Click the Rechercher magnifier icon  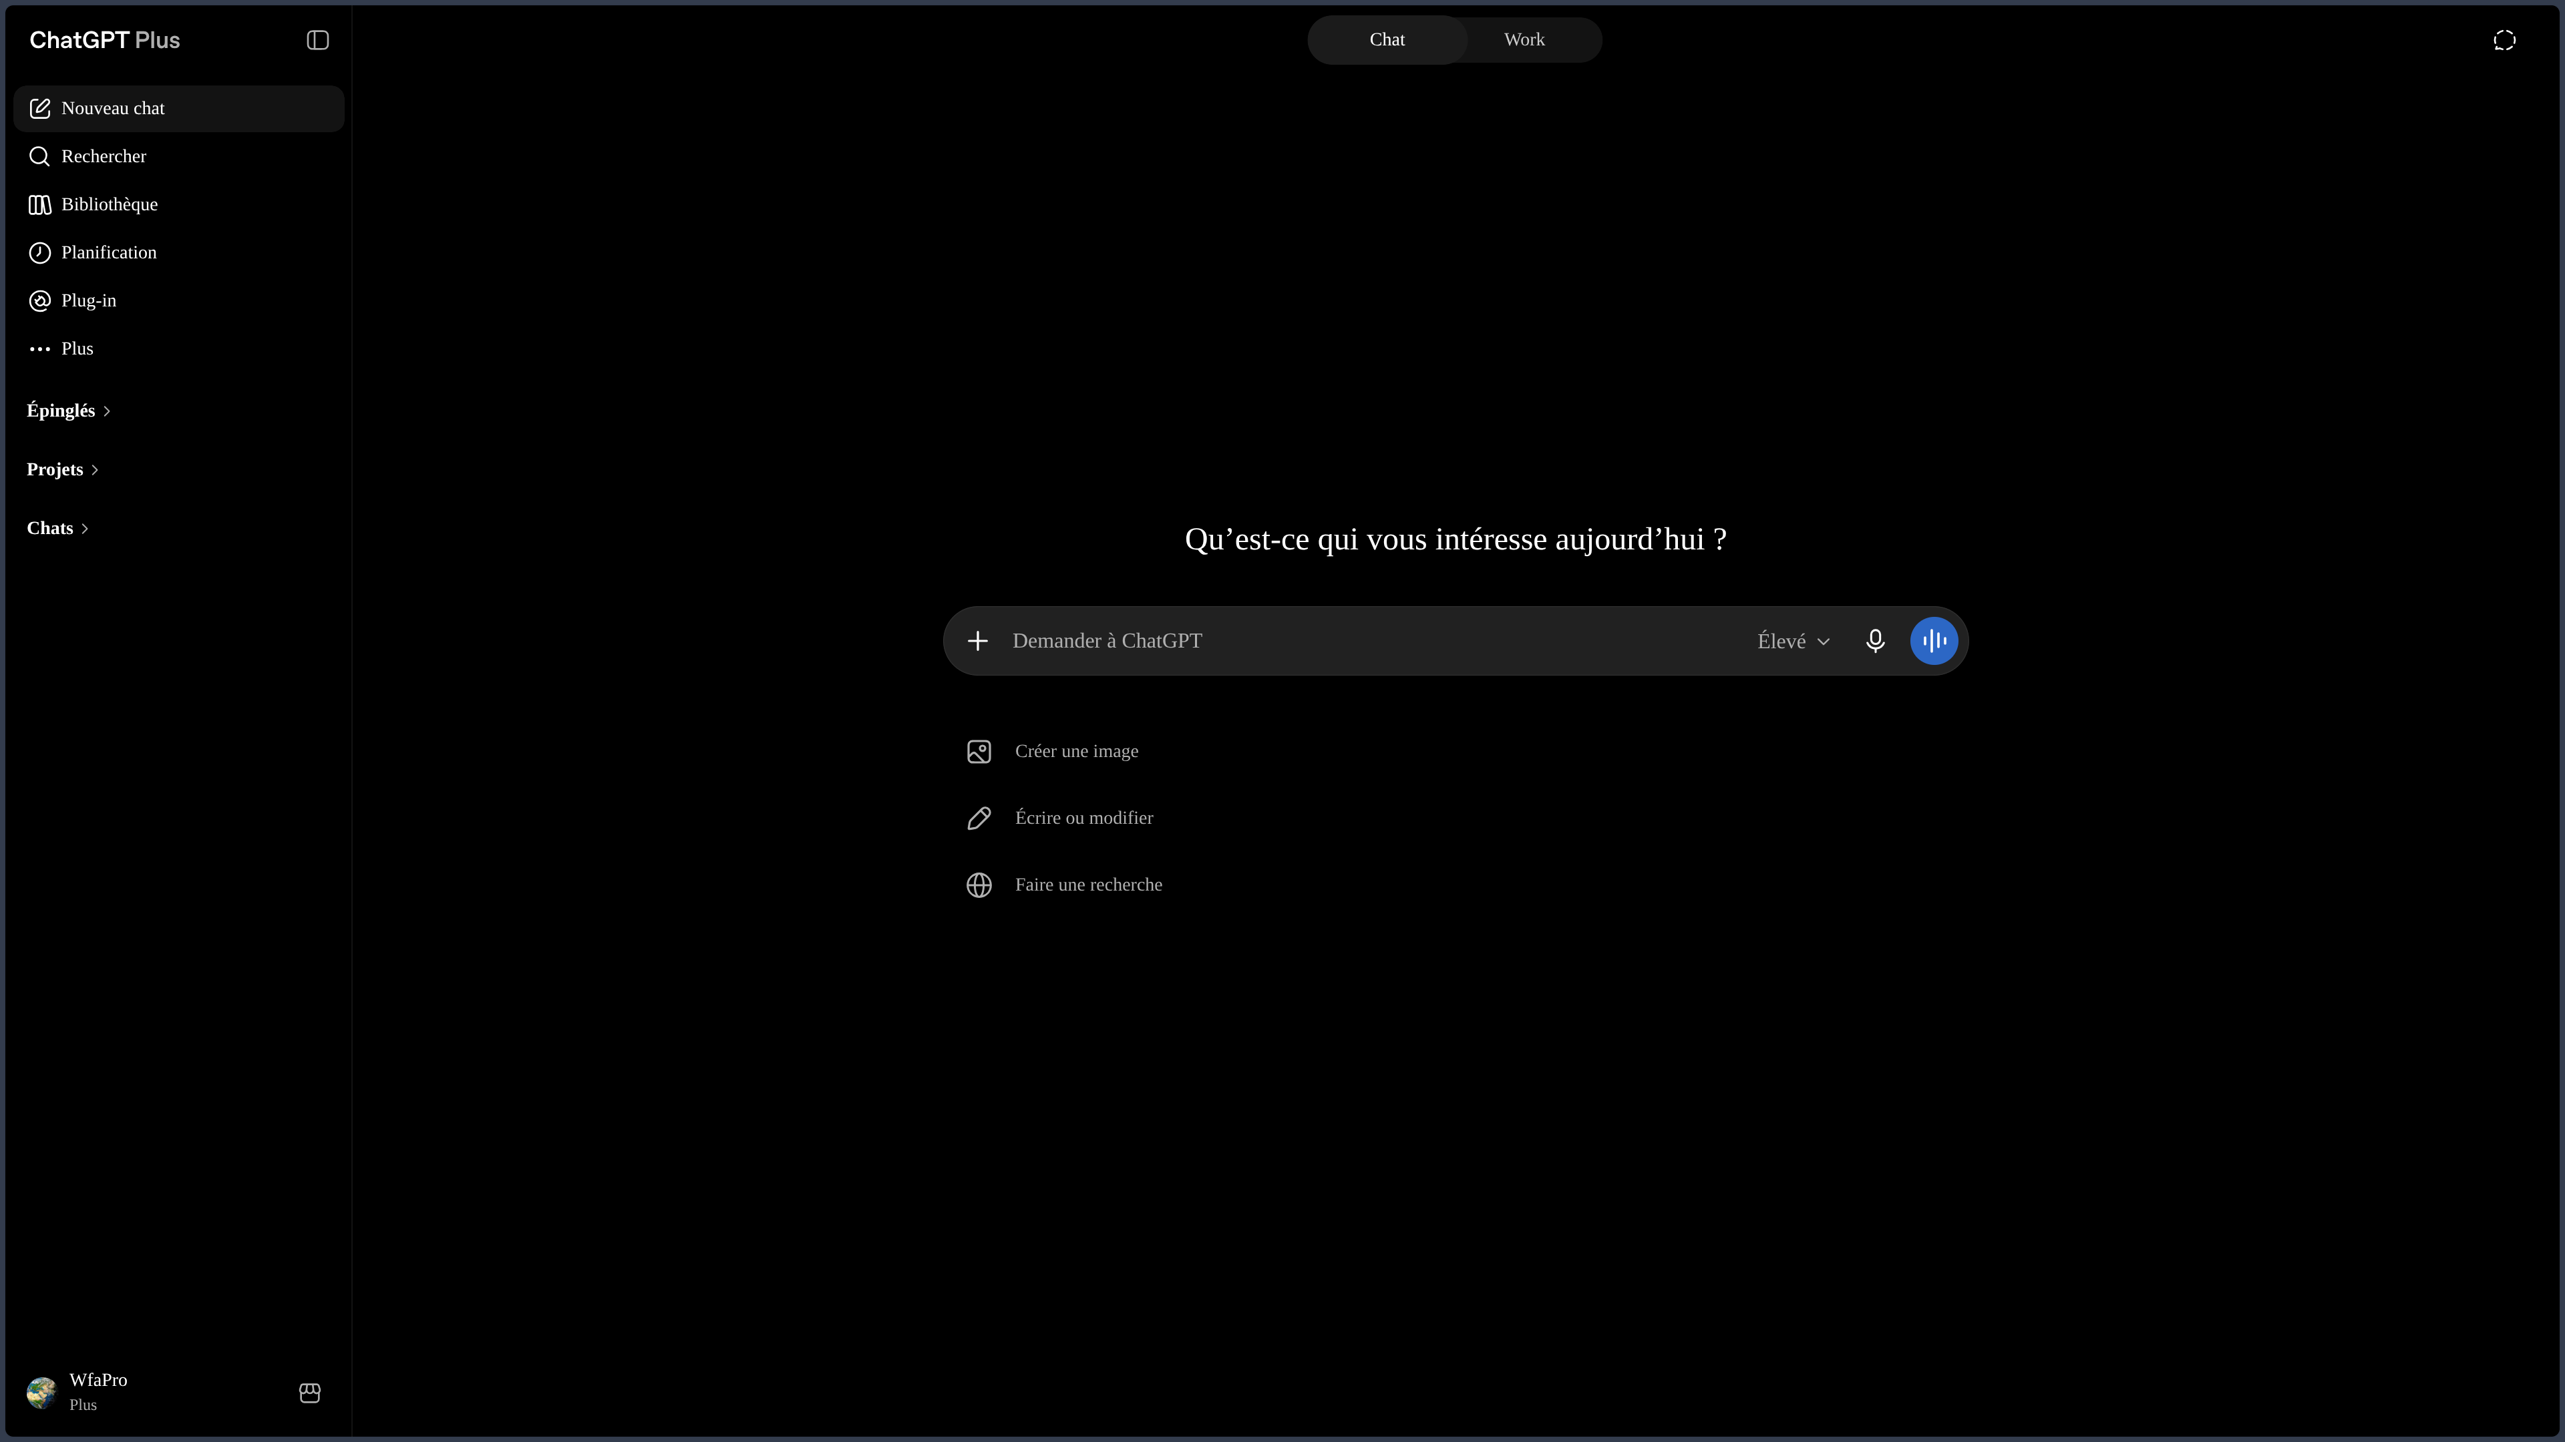click(x=40, y=156)
